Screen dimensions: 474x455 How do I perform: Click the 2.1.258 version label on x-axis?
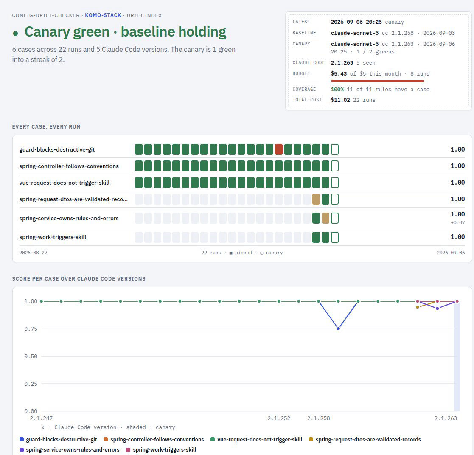(318, 418)
